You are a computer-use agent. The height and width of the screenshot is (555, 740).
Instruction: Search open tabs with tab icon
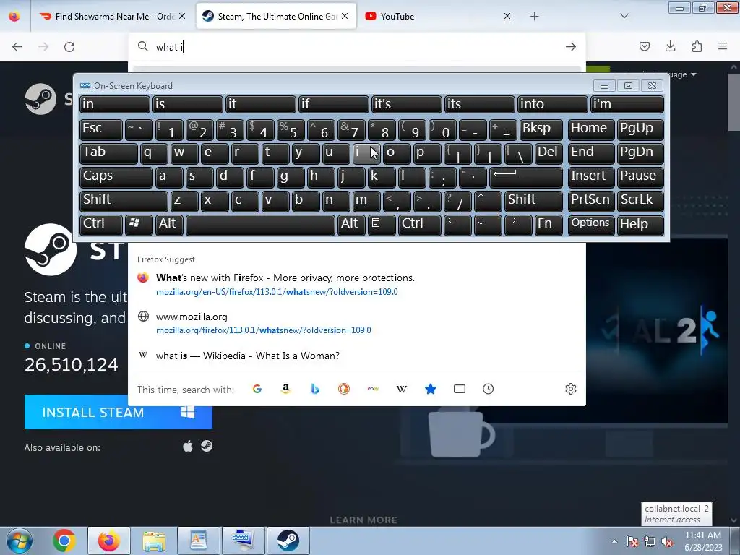(459, 389)
